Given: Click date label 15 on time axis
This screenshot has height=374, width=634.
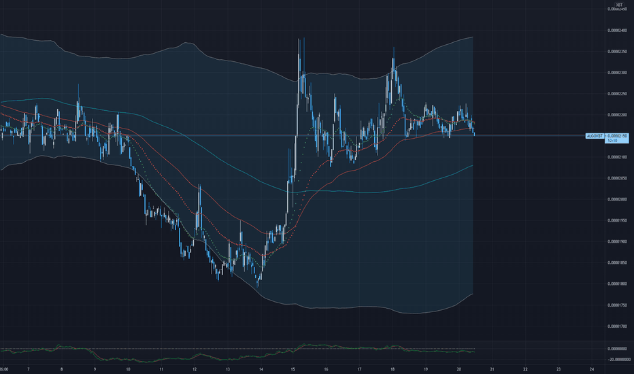Looking at the screenshot, I should click(293, 369).
